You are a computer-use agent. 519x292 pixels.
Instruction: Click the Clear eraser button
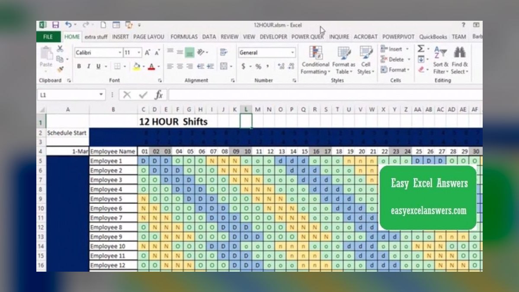tap(421, 69)
